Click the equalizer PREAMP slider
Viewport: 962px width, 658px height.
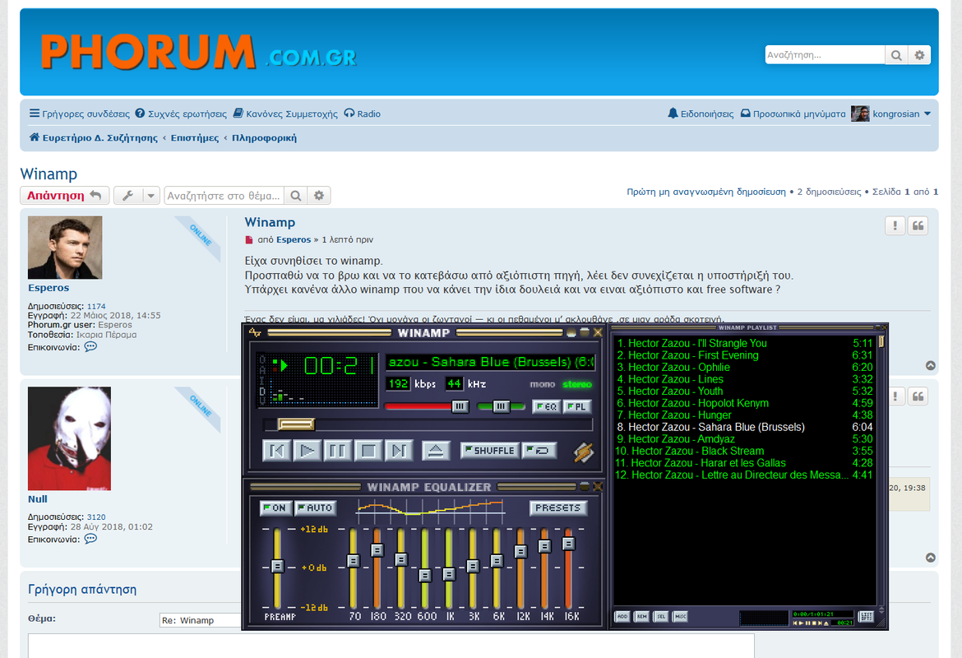coord(277,568)
